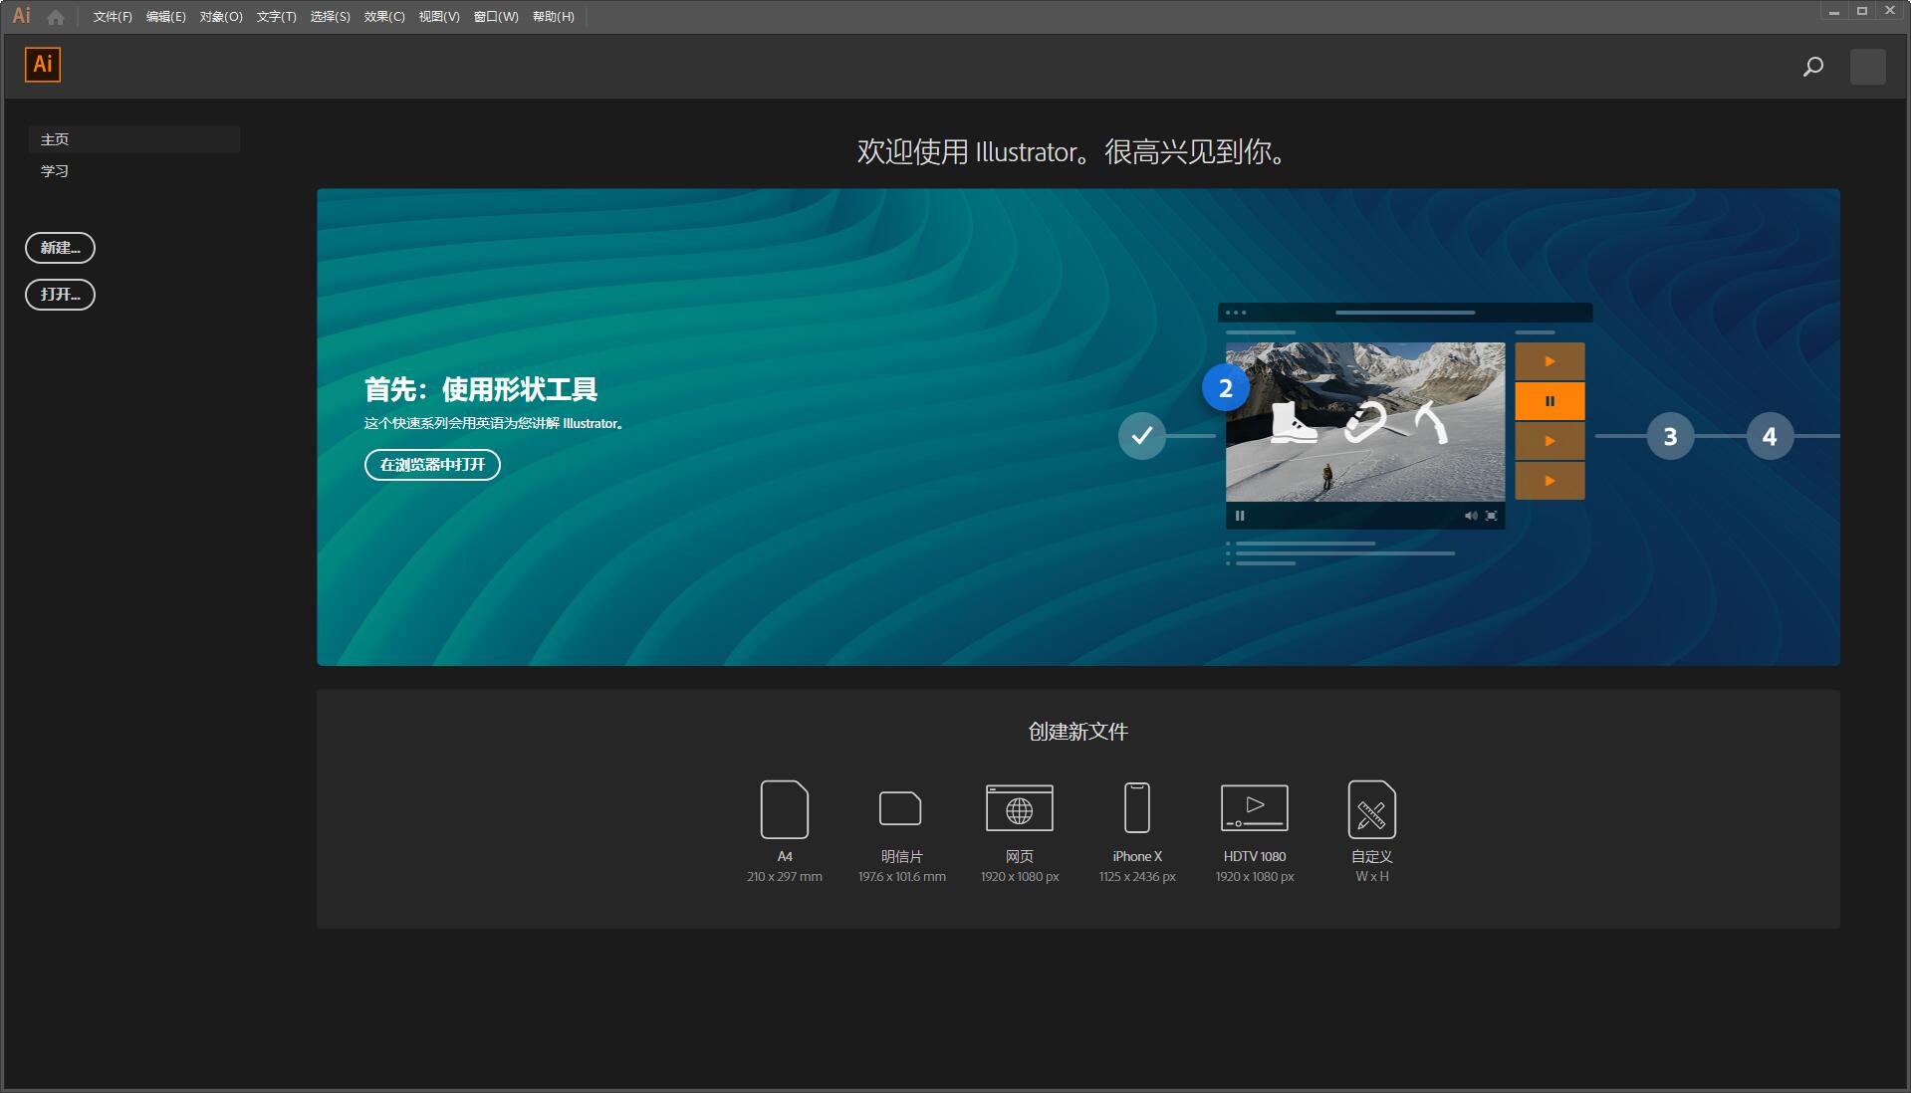
Task: Click the 在浏览器中打开 button
Action: (x=432, y=465)
